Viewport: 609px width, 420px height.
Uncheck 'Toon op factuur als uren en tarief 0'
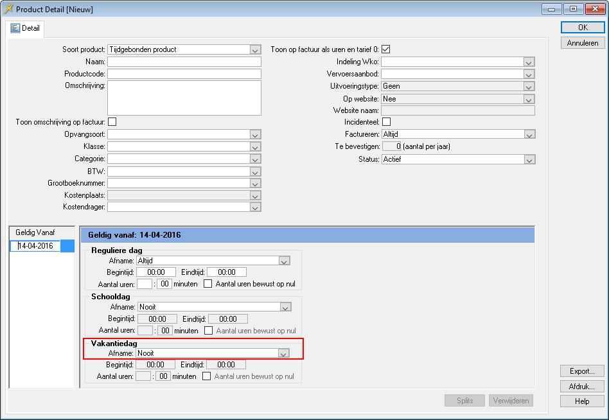(386, 49)
